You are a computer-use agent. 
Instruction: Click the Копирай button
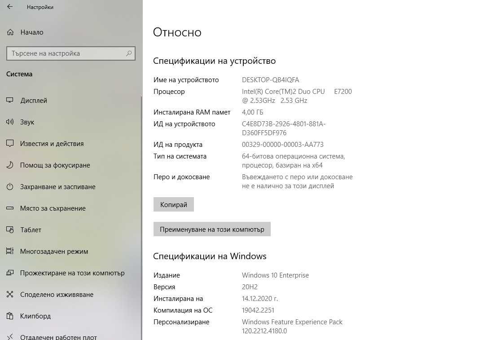(x=173, y=204)
